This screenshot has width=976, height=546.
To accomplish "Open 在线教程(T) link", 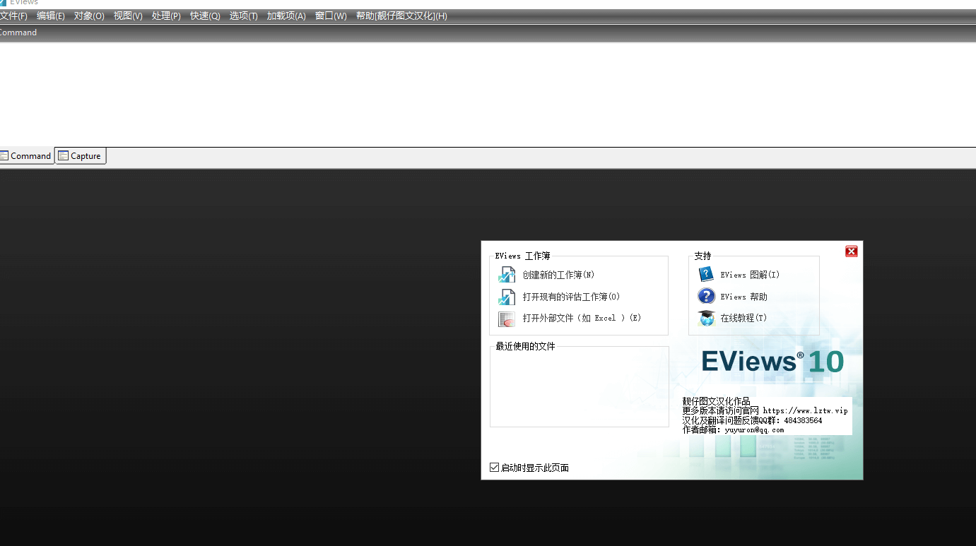I will [743, 319].
